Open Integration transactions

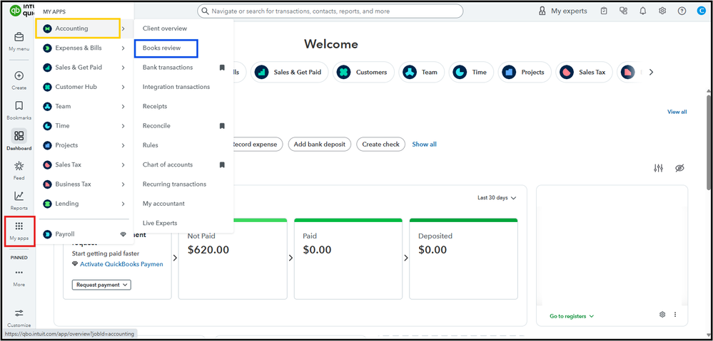pos(176,87)
